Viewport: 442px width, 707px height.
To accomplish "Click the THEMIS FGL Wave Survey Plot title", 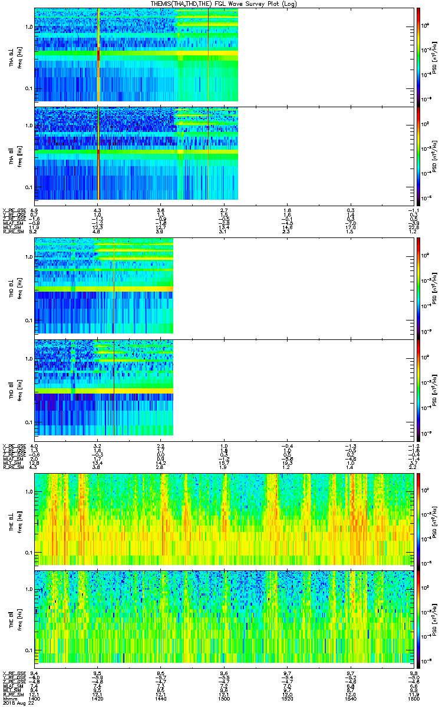I will coord(223,4).
